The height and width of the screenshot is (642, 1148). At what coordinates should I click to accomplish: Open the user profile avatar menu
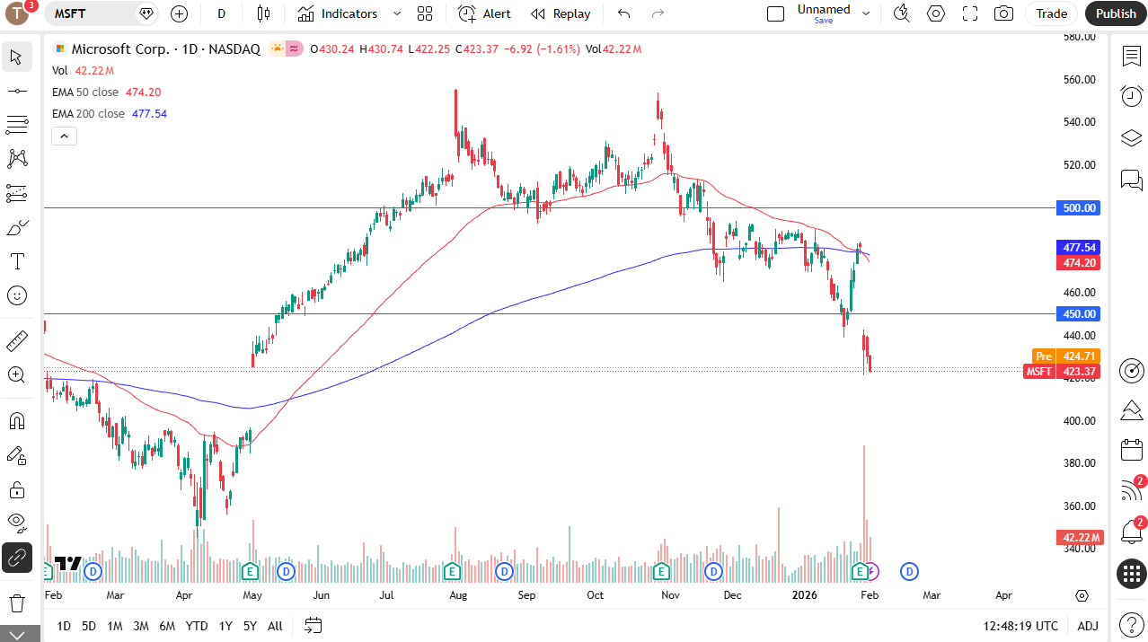(x=18, y=13)
